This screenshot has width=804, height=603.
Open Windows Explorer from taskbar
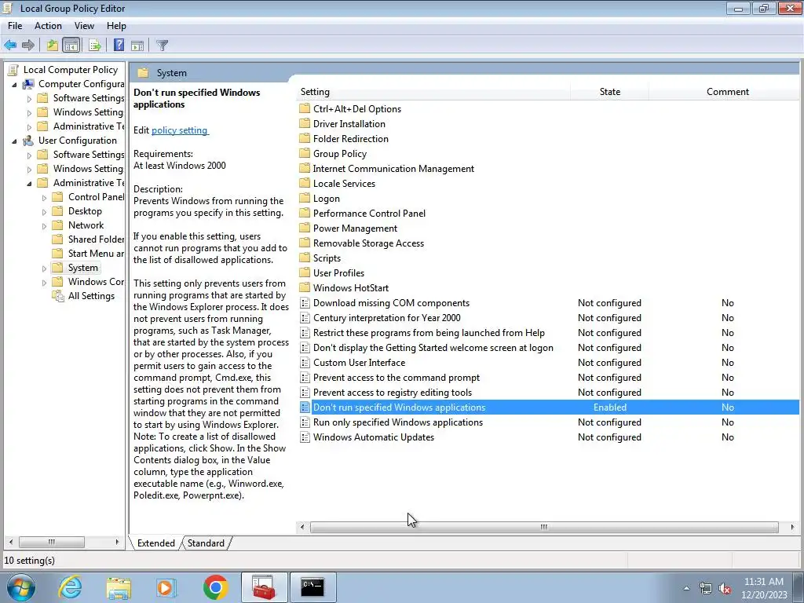pyautogui.click(x=119, y=587)
